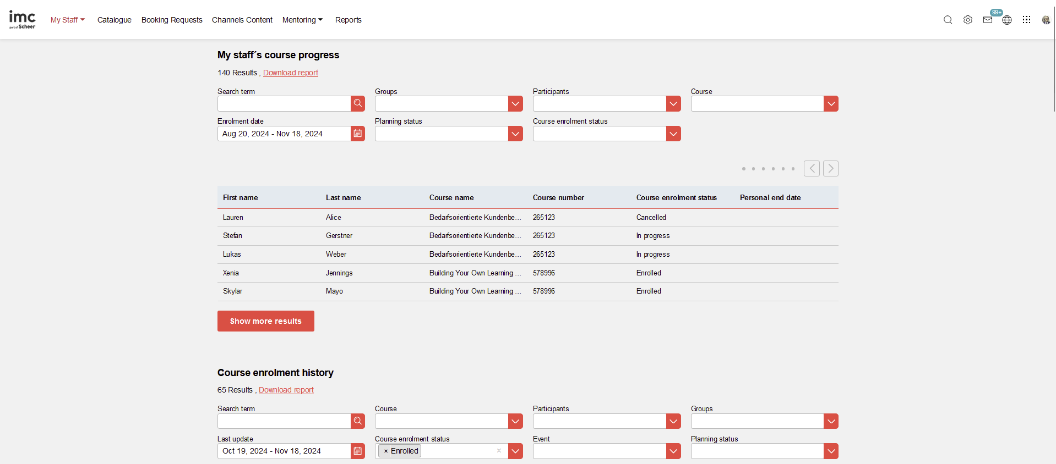1056x464 pixels.
Task: Click the Search term field in enrolment history
Action: [x=284, y=421]
